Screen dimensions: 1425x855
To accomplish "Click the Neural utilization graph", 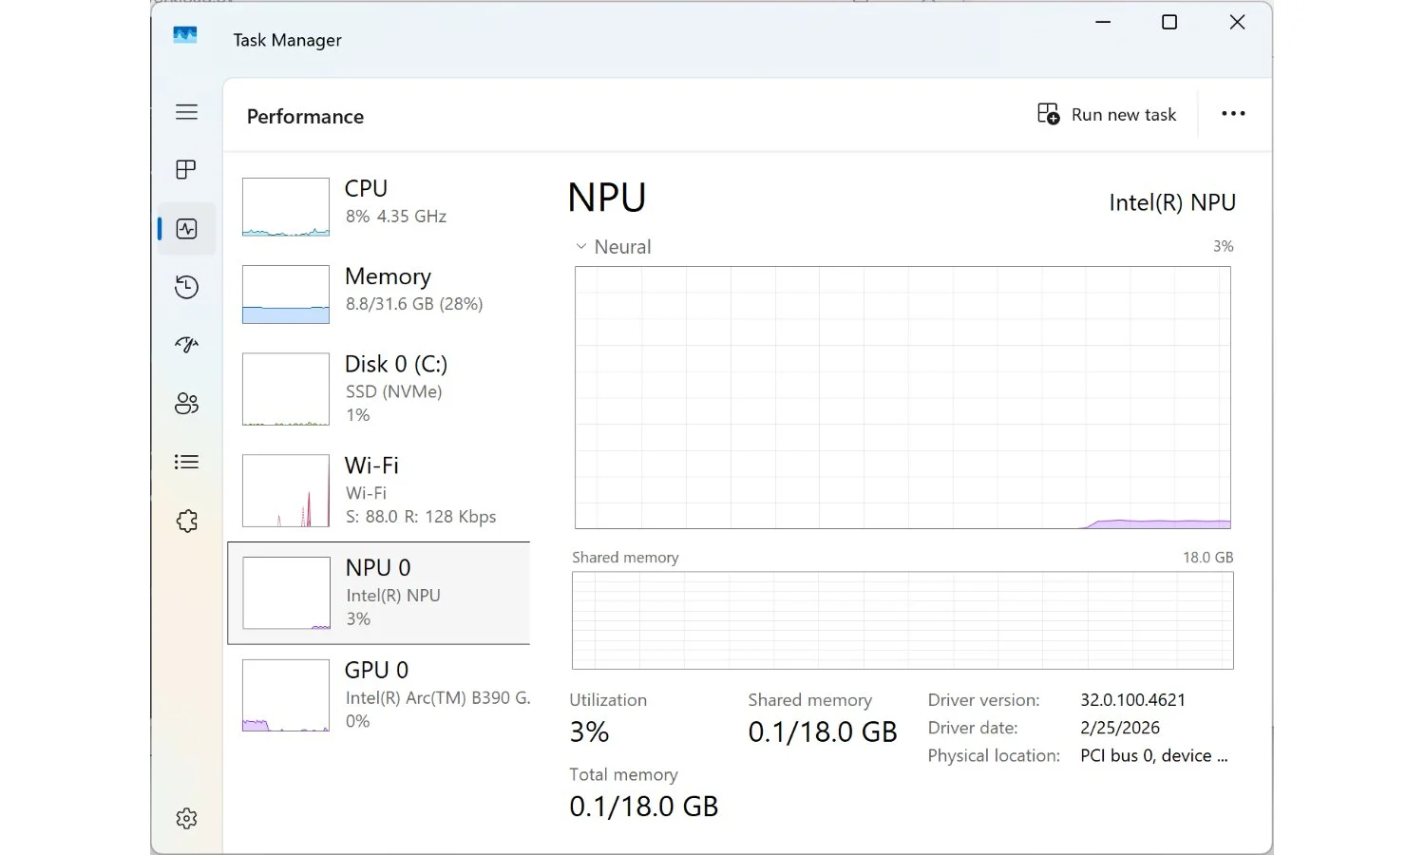I will [x=902, y=398].
